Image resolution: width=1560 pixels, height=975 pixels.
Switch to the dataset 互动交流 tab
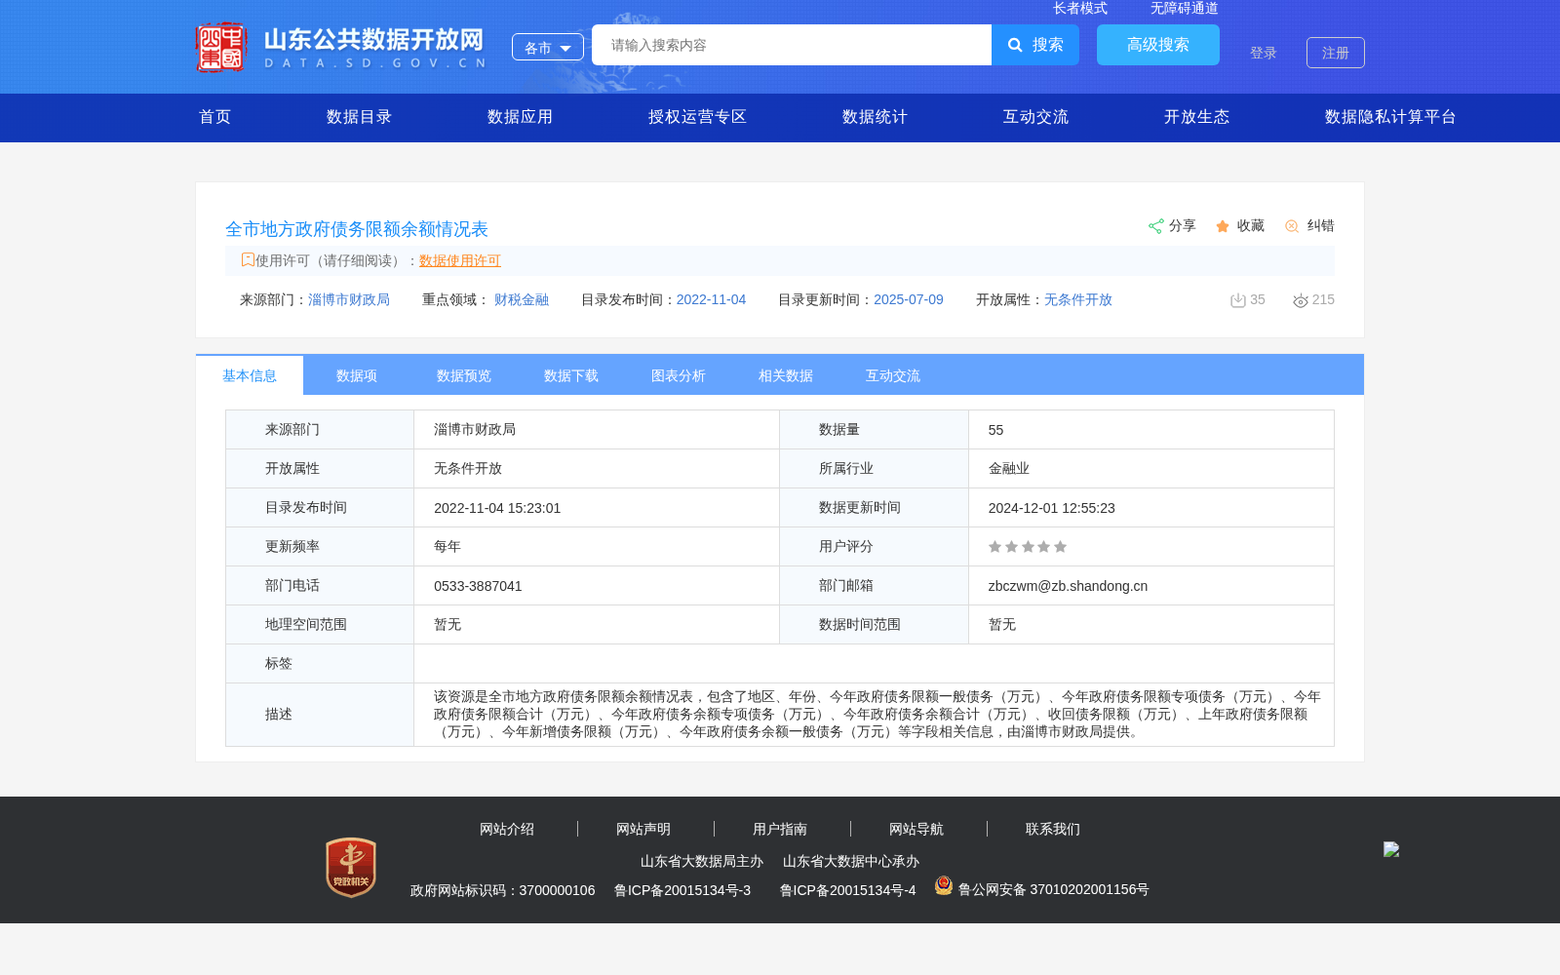pos(893,375)
